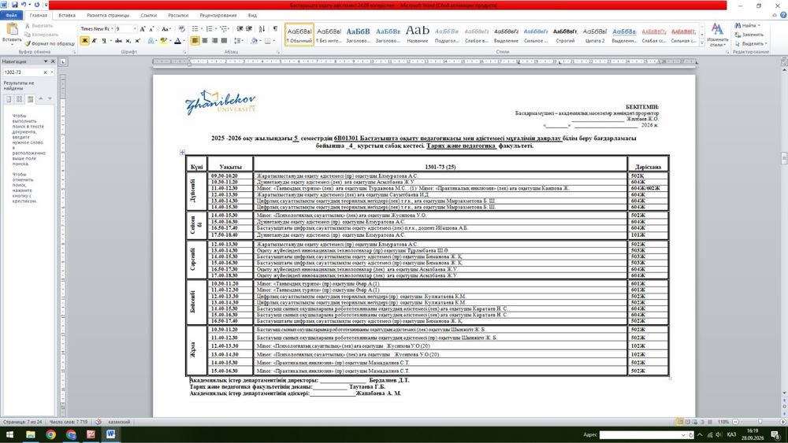Viewport: 788px width, 443px height.
Task: Align text left
Action: pos(195,41)
